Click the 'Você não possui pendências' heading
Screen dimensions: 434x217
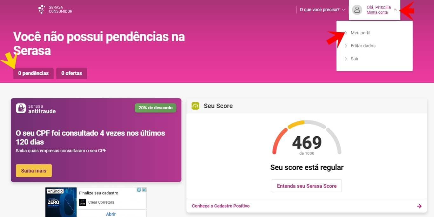(x=99, y=44)
